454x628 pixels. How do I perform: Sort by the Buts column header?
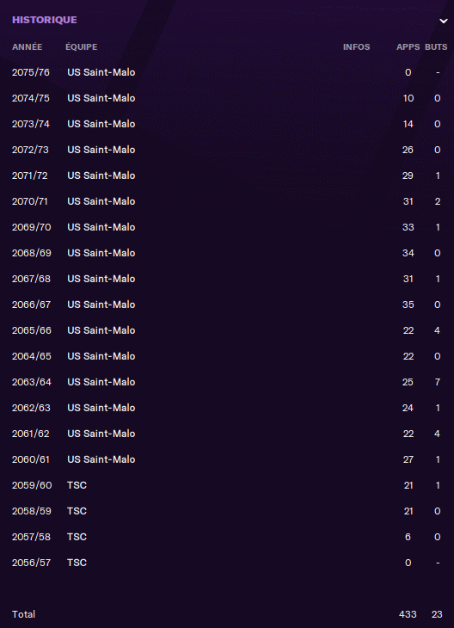(x=436, y=46)
